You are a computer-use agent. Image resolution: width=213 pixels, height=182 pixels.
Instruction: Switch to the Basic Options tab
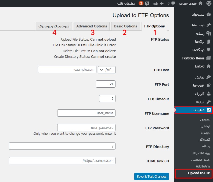click(x=126, y=26)
